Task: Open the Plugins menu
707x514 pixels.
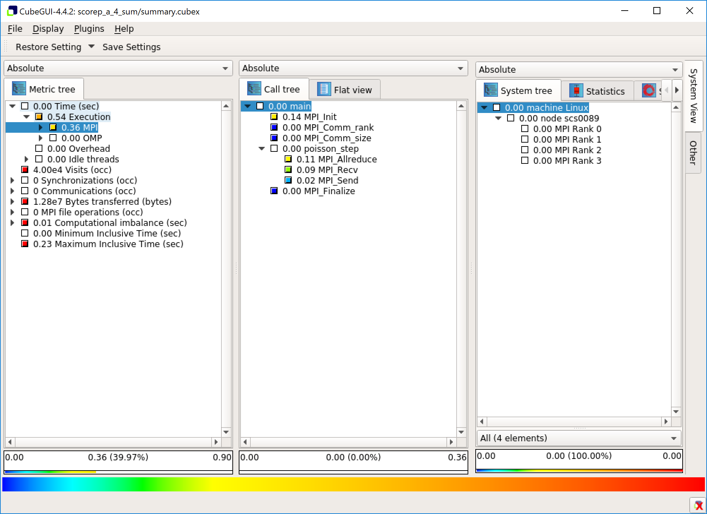Action: point(89,29)
